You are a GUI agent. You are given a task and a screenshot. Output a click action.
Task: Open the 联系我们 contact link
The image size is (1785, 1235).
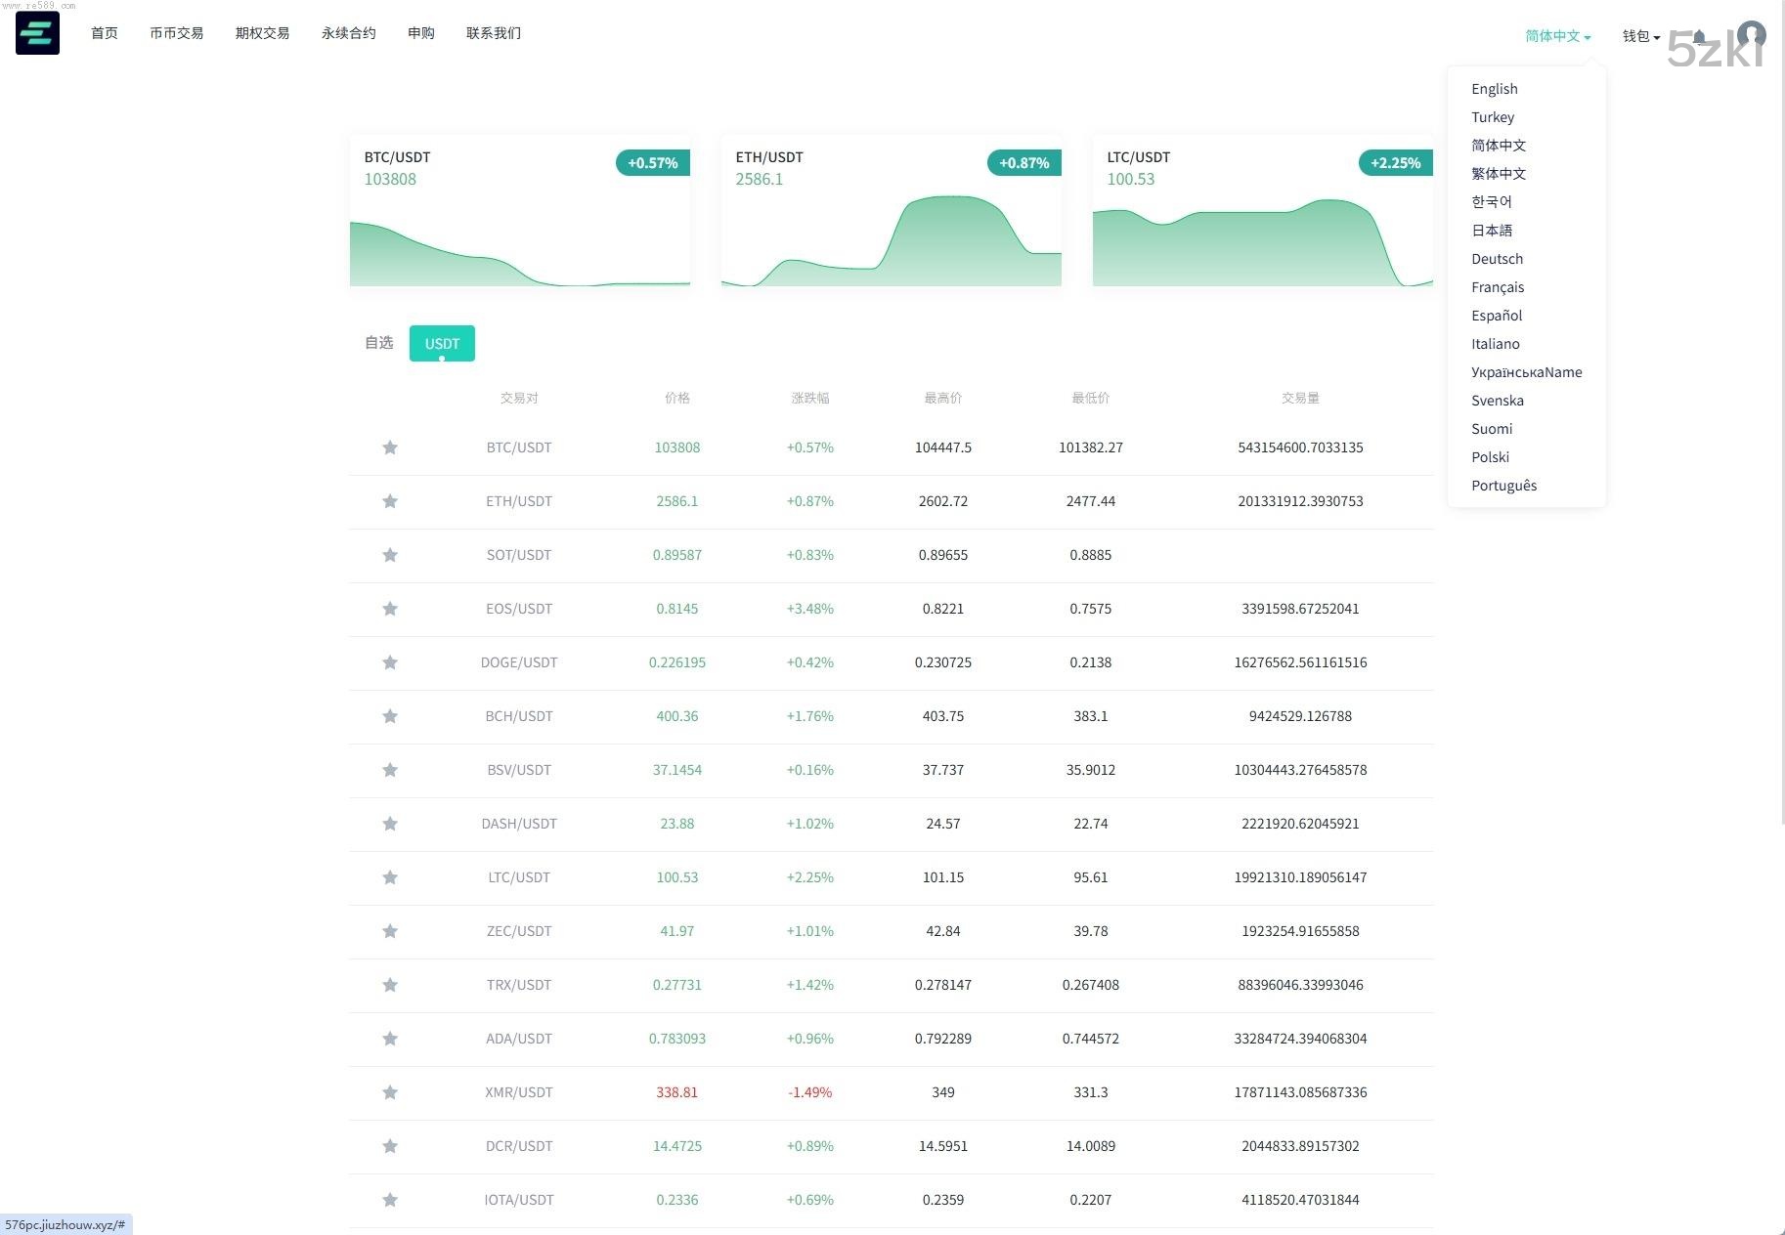(493, 33)
